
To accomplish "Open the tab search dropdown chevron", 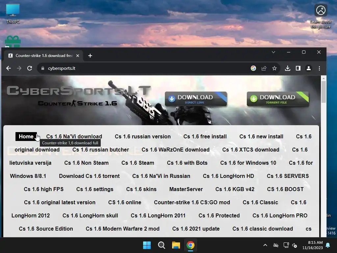I will 273,52.
